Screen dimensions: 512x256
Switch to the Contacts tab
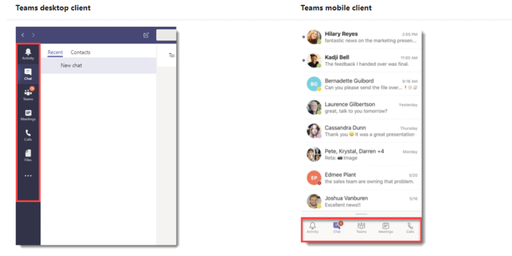pyautogui.click(x=80, y=52)
